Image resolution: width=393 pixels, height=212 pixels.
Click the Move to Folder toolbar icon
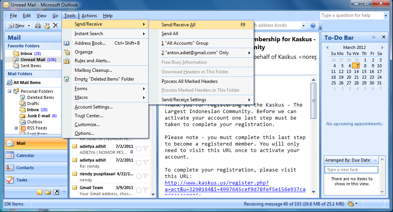(x=47, y=26)
